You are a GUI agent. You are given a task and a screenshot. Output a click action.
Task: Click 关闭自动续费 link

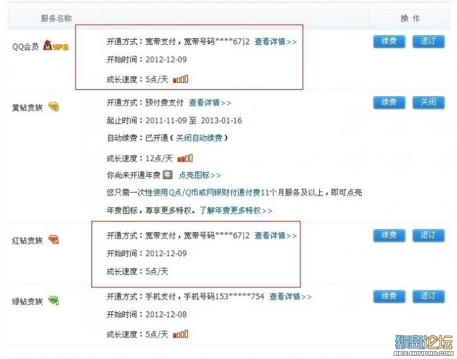pos(199,137)
